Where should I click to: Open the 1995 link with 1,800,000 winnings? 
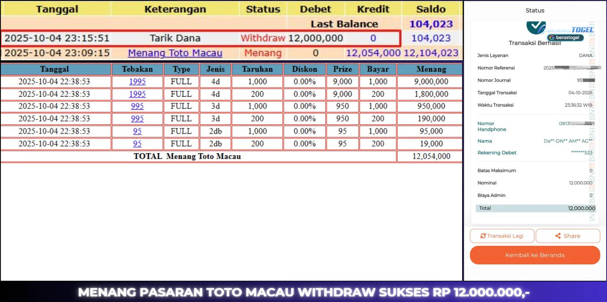(x=137, y=94)
